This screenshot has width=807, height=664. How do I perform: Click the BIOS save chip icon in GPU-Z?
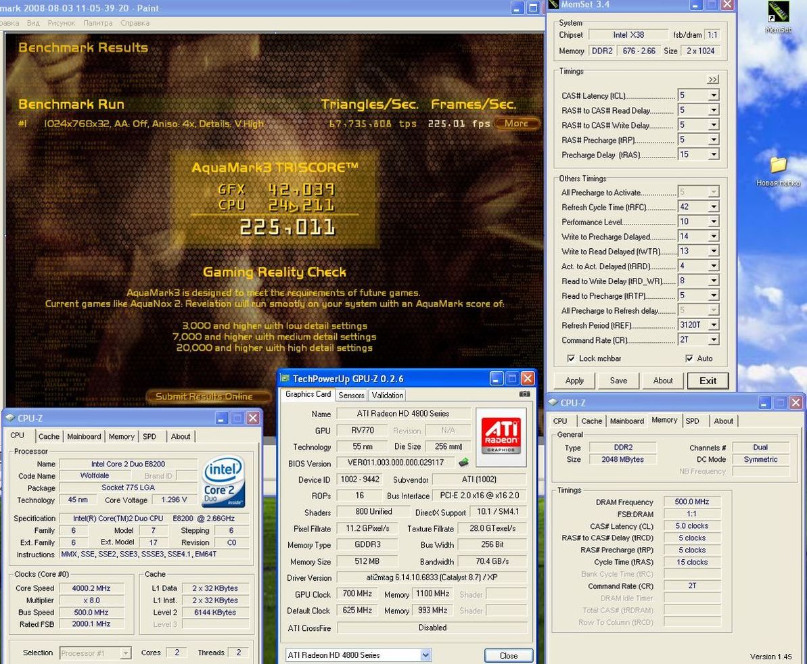click(463, 463)
